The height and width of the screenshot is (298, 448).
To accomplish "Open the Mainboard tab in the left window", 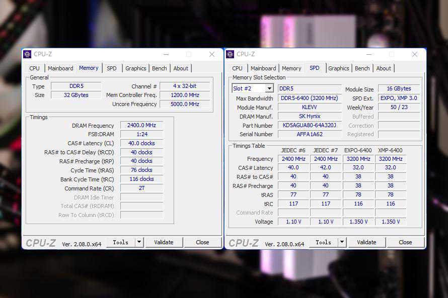I will [x=60, y=68].
